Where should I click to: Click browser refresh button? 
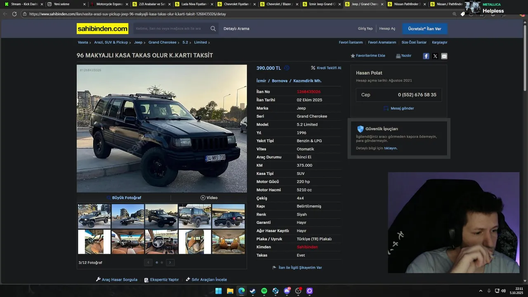point(14,14)
